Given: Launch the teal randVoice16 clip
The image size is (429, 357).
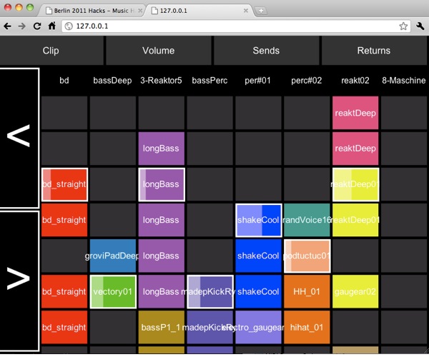Looking at the screenshot, I should point(307,220).
